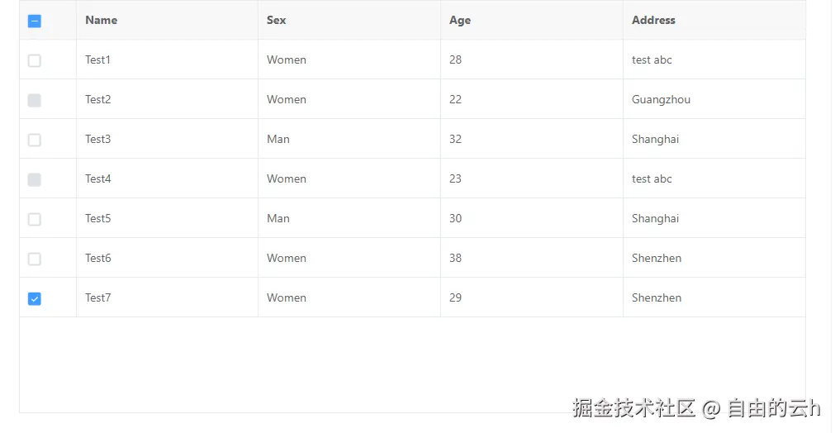Click age 22 in the Test2 row

click(455, 99)
